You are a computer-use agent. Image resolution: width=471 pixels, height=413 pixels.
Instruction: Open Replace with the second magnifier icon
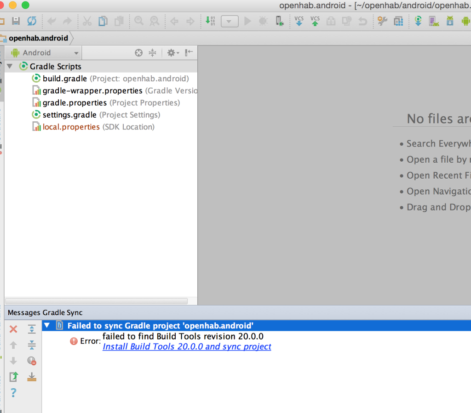pos(155,21)
